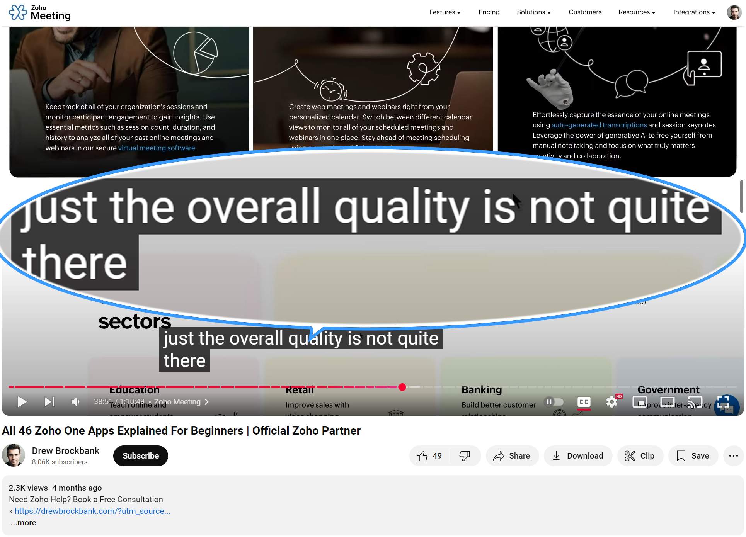Toggle the autoplay switch

(554, 402)
